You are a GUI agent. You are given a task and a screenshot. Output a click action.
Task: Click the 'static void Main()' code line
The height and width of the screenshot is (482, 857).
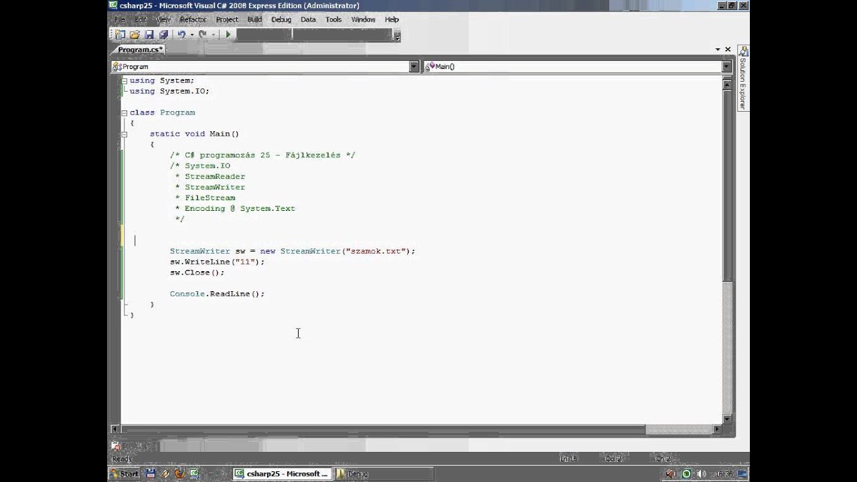194,134
